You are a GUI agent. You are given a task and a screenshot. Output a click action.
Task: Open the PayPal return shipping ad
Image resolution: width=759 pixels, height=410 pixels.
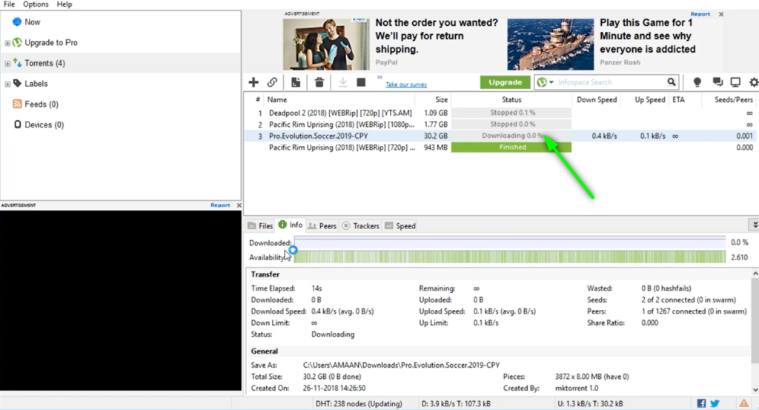click(x=391, y=44)
